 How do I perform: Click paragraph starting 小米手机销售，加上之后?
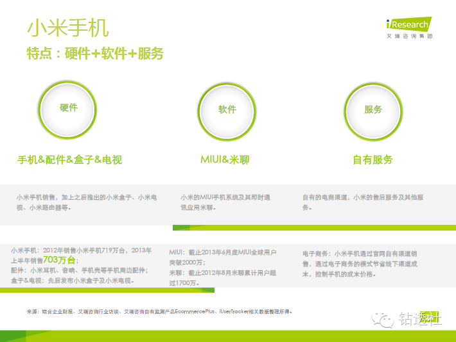click(x=87, y=202)
